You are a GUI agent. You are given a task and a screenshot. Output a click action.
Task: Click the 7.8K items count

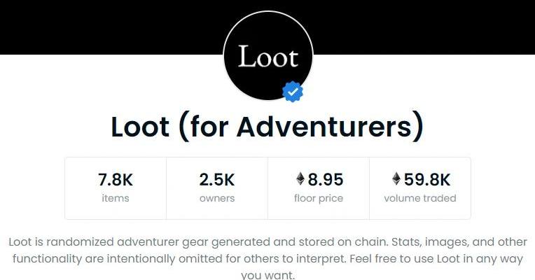116,179
